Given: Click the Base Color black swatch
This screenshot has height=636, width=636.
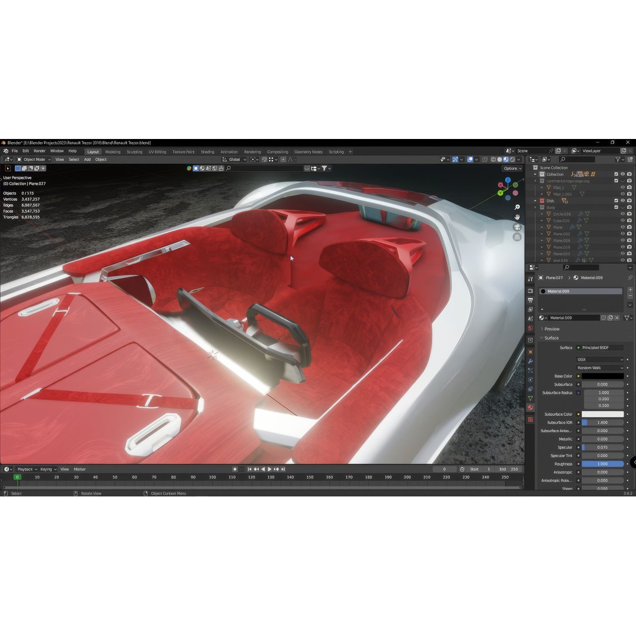Looking at the screenshot, I should tap(603, 376).
